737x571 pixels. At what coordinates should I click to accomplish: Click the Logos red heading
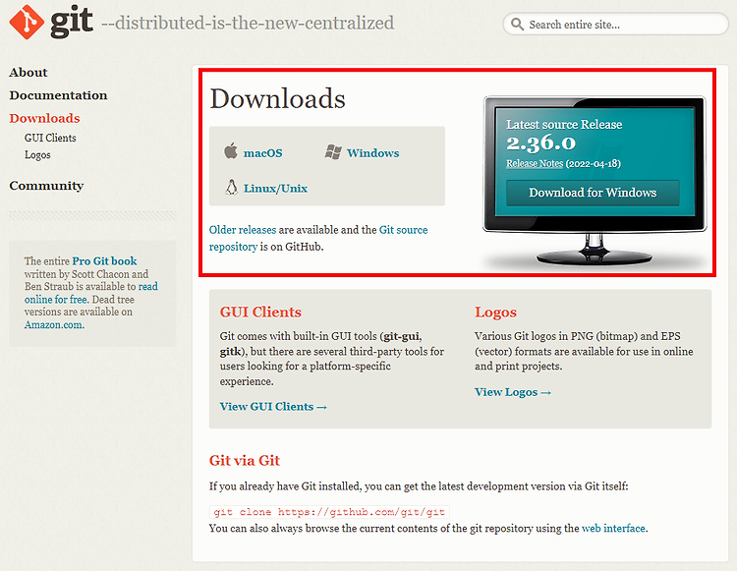[495, 313]
